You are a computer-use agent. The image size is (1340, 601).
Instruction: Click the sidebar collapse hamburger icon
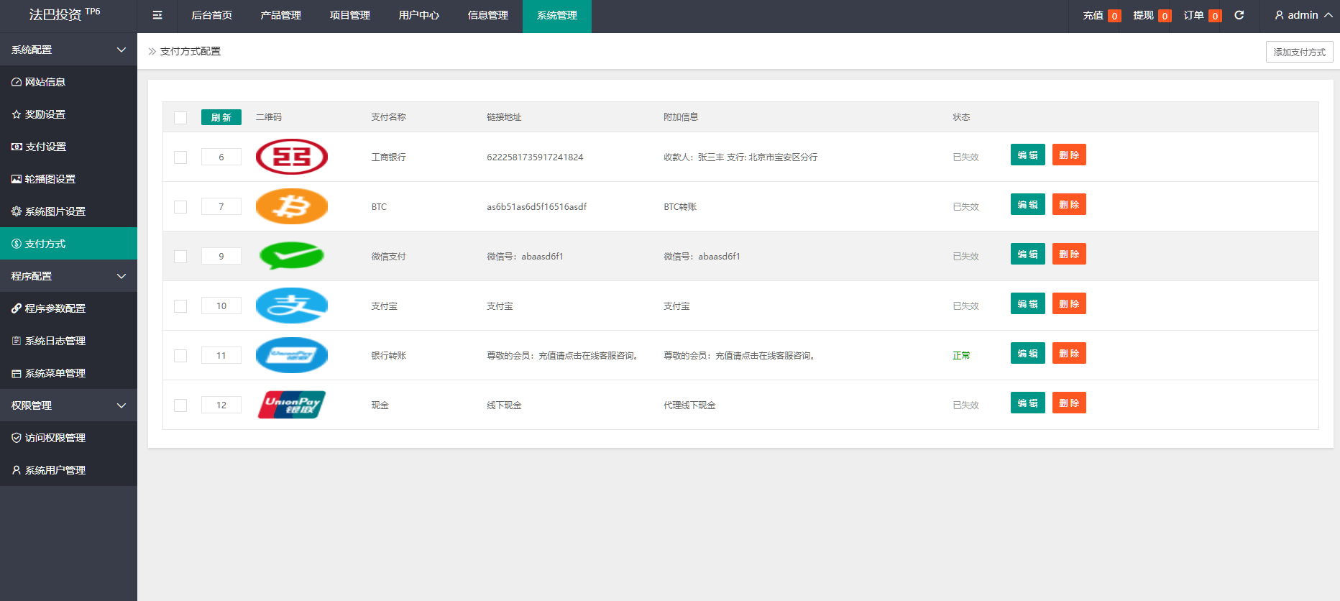pyautogui.click(x=157, y=15)
